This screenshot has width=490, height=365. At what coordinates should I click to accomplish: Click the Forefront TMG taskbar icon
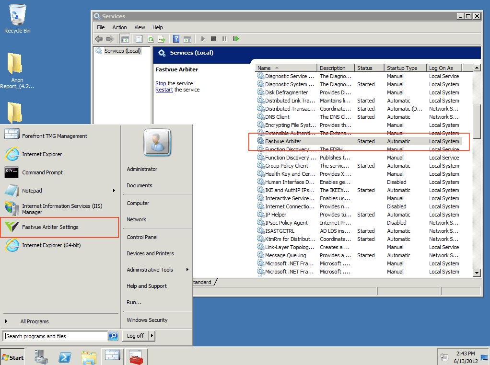[113, 356]
